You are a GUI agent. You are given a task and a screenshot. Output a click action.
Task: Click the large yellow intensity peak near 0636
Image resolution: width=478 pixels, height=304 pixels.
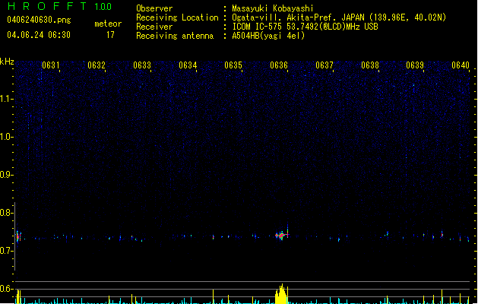click(281, 294)
